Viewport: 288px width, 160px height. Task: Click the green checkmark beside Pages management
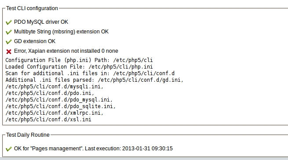9,149
